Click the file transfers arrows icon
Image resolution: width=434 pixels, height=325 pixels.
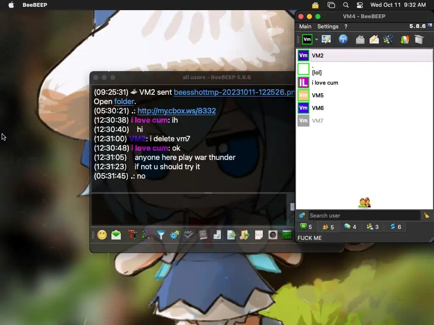tap(405, 39)
